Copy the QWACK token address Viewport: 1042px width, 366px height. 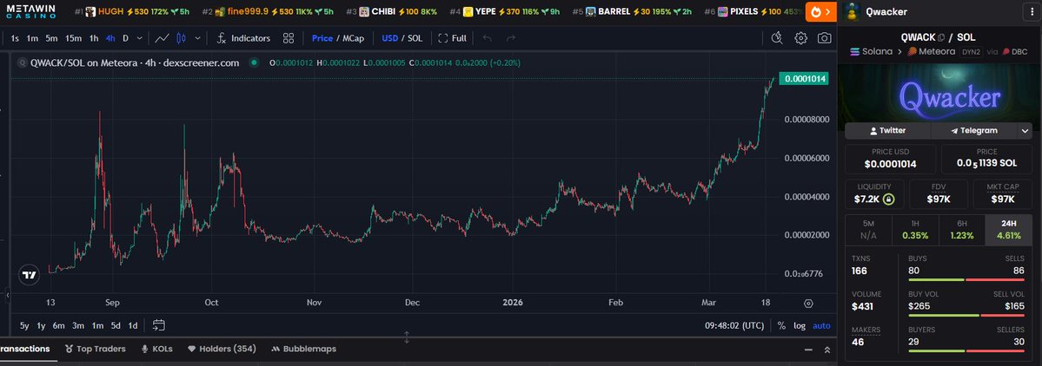[941, 38]
